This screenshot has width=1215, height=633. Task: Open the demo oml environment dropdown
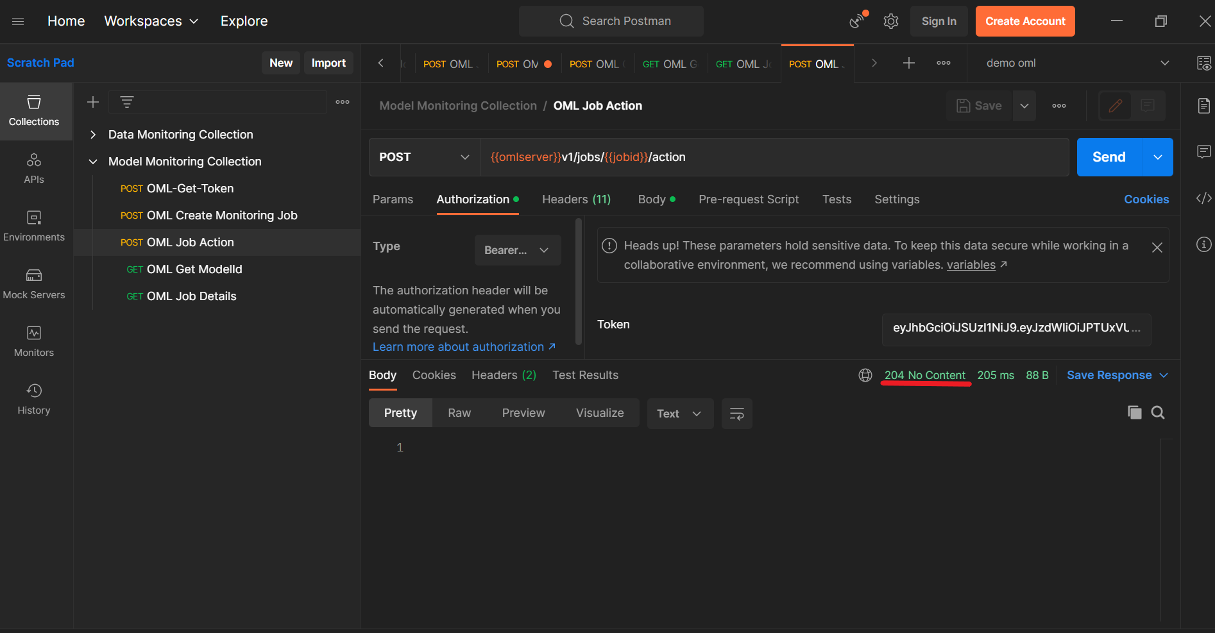coord(1078,63)
